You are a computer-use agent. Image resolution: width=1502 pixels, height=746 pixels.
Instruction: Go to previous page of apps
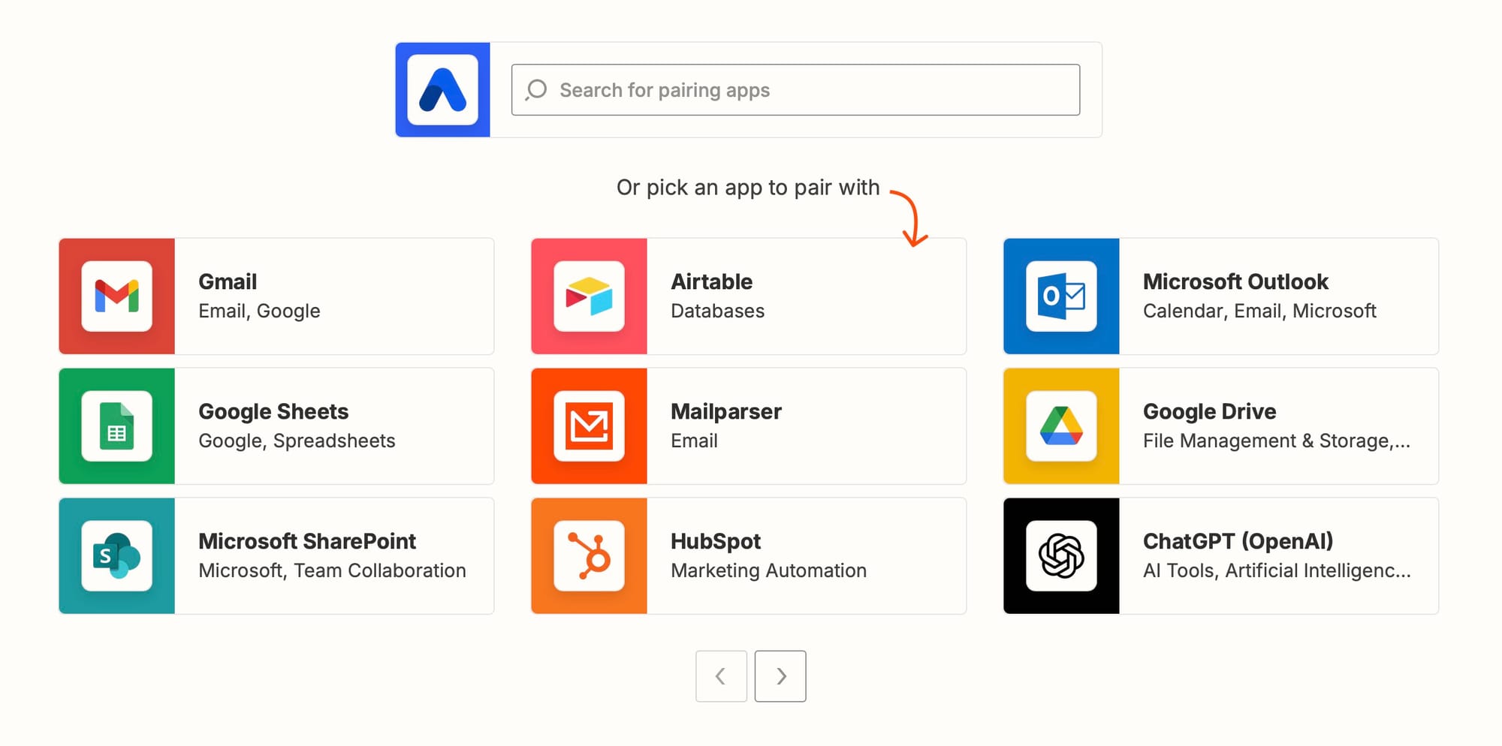721,676
